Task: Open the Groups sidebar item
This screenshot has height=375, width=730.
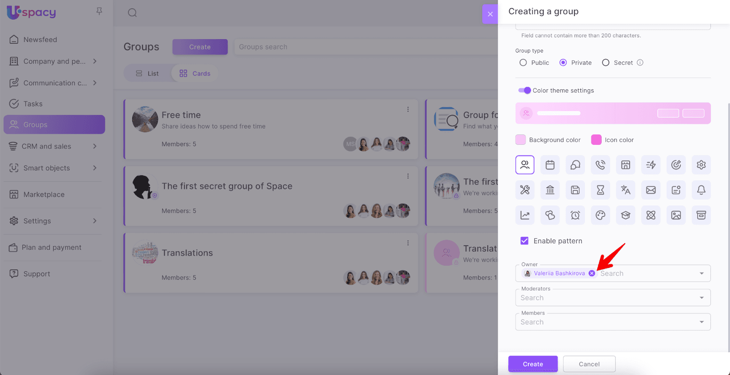Action: (x=54, y=124)
